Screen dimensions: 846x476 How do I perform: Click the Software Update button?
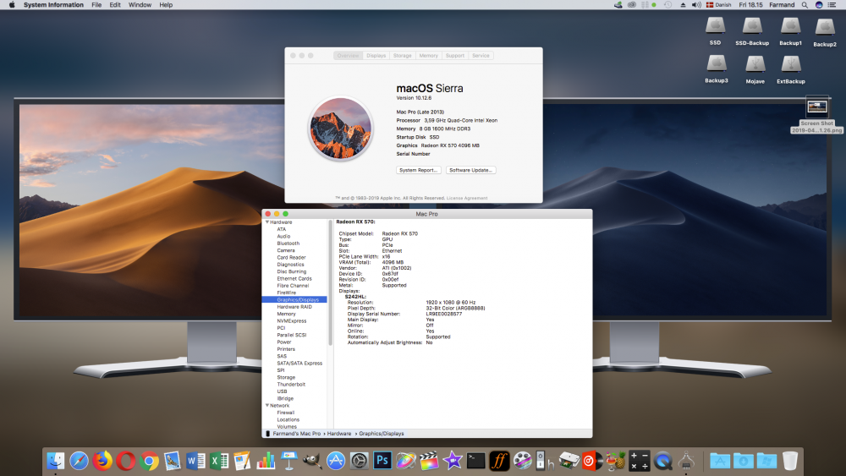(471, 170)
